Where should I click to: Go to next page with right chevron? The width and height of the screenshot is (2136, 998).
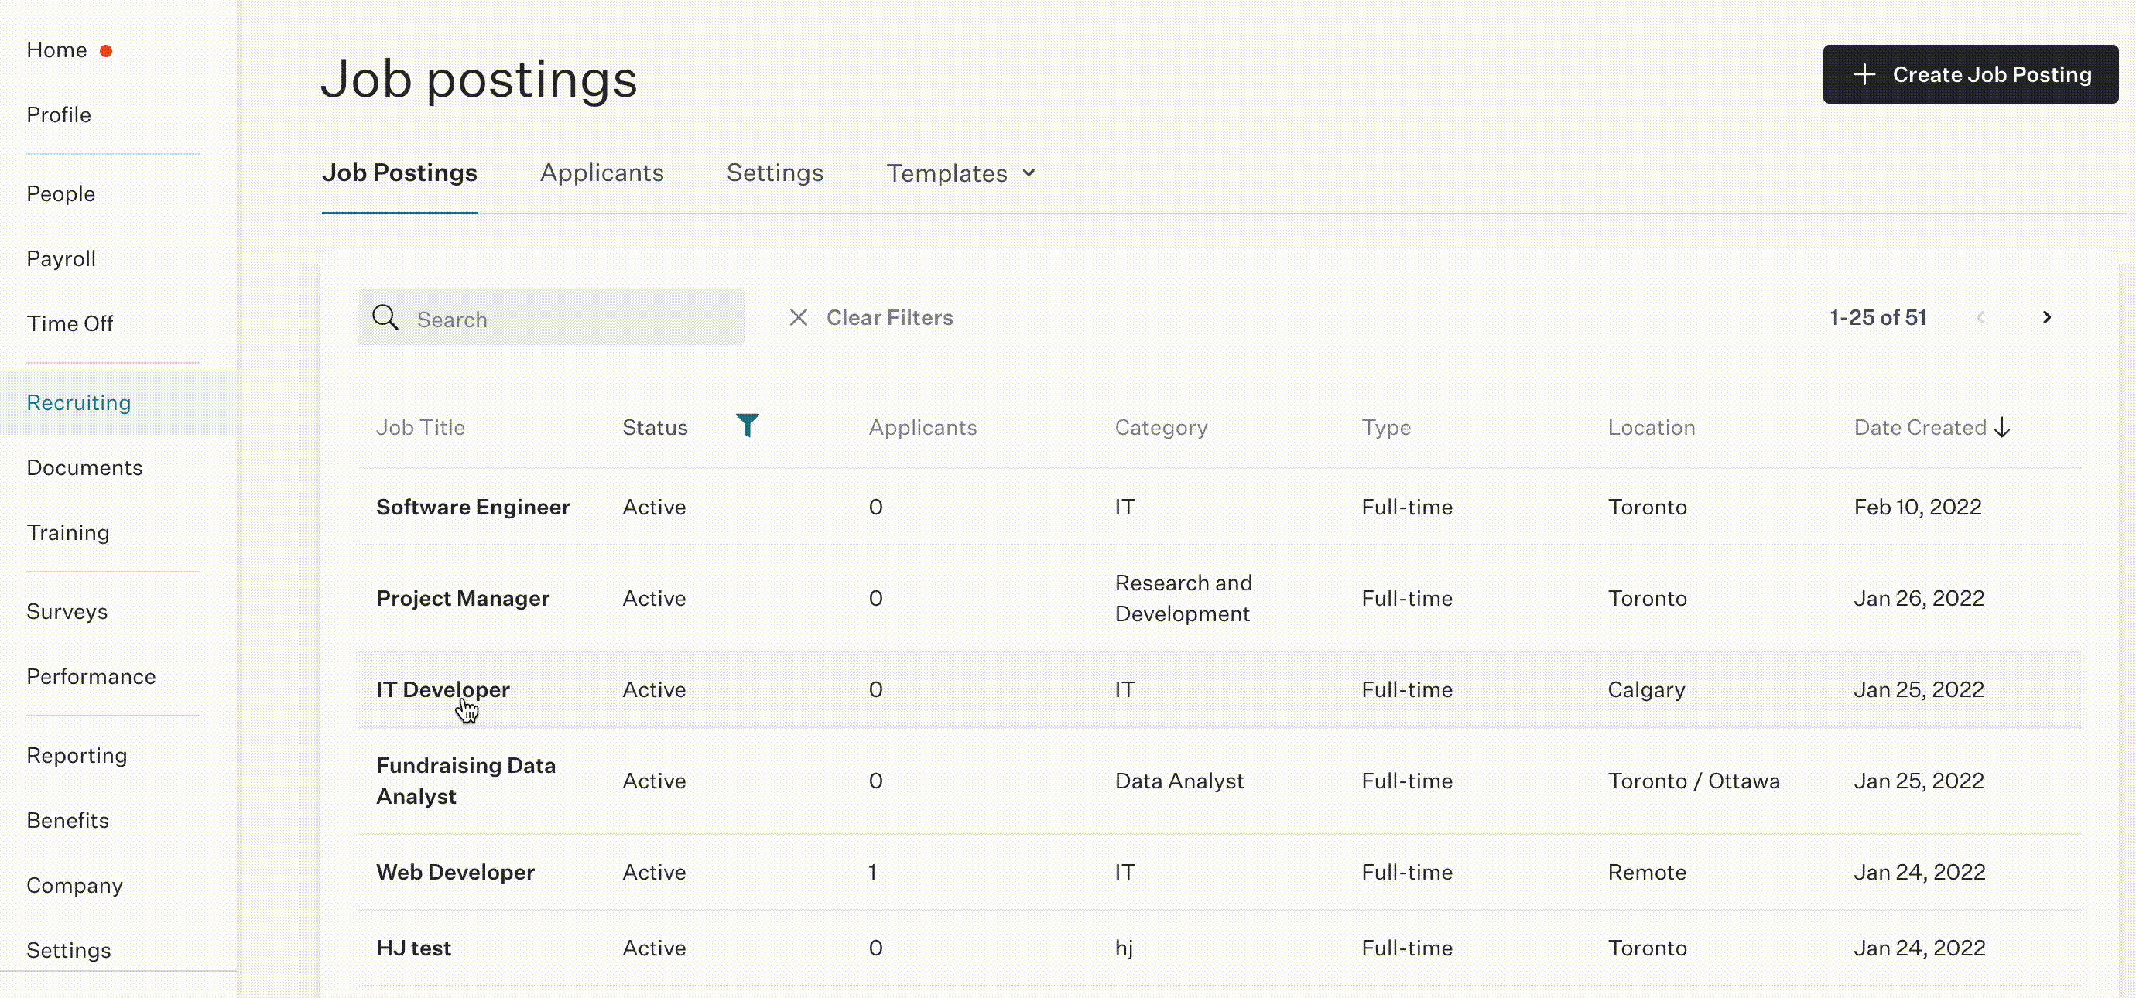tap(2046, 317)
